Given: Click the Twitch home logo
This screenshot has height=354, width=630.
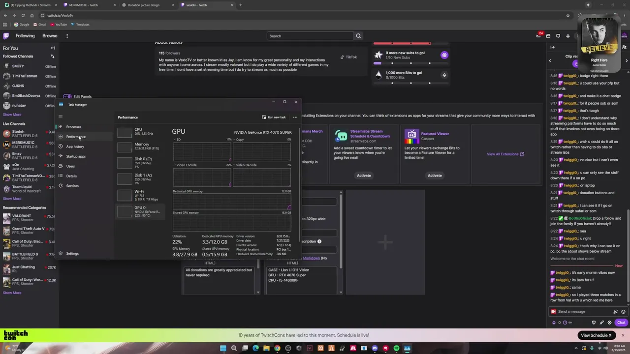Looking at the screenshot, I should 6,36.
